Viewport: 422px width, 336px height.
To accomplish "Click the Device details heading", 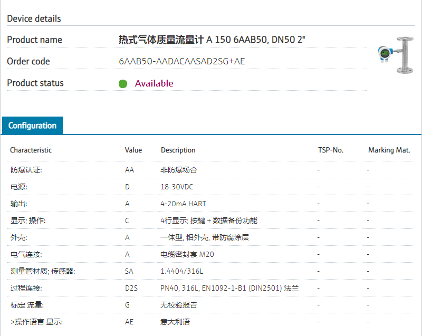I will (x=34, y=18).
